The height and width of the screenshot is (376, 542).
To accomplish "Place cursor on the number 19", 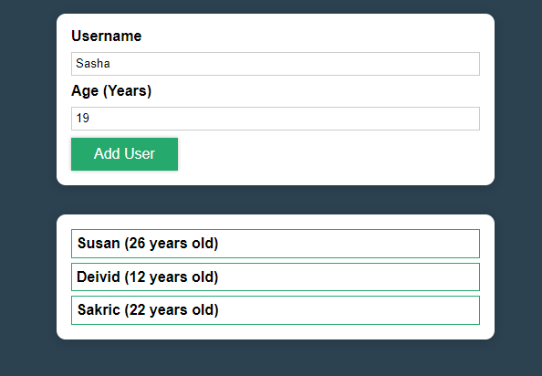I will pyautogui.click(x=83, y=119).
